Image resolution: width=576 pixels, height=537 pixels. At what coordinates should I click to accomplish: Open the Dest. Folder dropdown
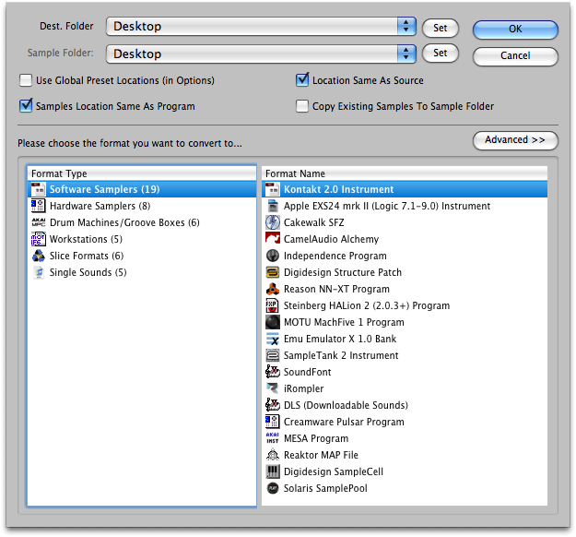click(x=406, y=28)
